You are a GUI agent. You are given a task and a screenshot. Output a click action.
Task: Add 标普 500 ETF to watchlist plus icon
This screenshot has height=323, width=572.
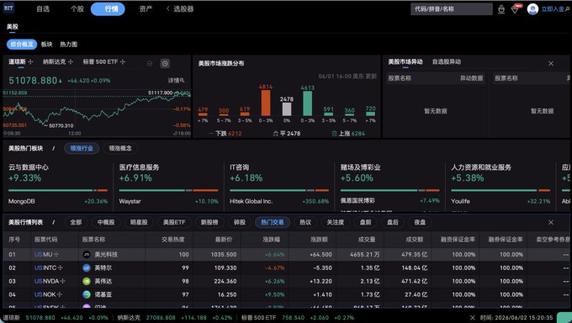pyautogui.click(x=123, y=61)
